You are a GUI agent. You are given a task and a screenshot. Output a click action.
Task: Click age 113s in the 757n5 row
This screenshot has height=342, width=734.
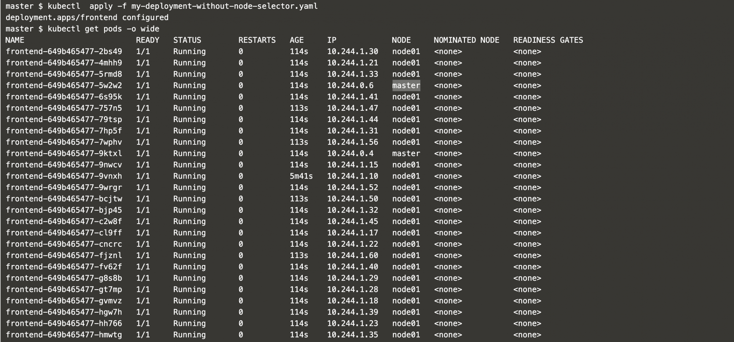pyautogui.click(x=299, y=109)
